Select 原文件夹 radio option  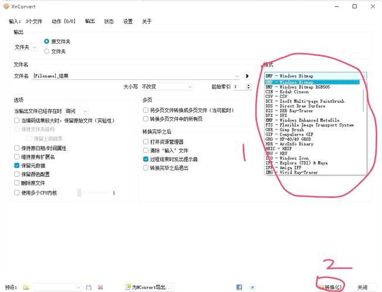click(x=46, y=41)
